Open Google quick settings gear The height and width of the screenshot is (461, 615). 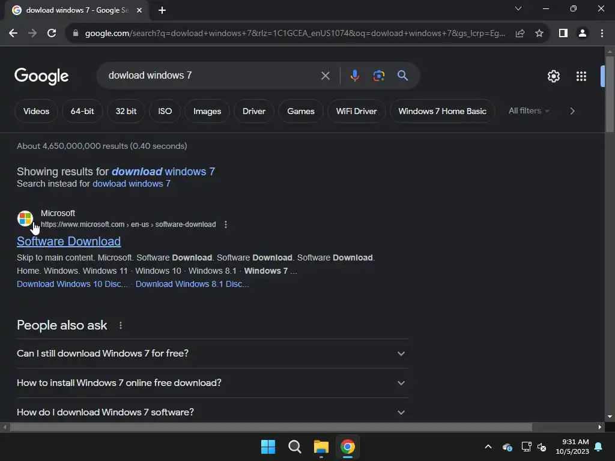coord(553,76)
